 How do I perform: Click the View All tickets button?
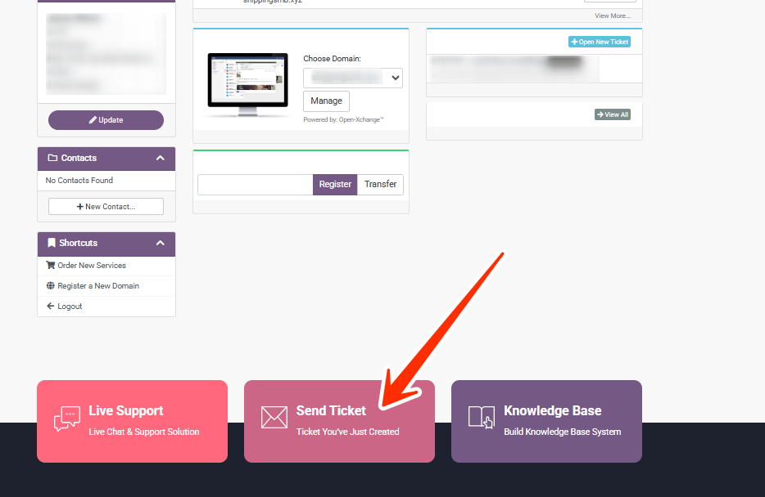point(613,115)
